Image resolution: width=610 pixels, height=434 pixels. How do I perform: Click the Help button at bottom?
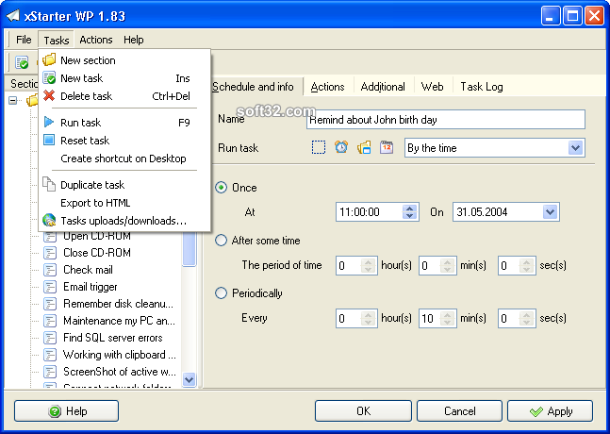pyautogui.click(x=67, y=411)
